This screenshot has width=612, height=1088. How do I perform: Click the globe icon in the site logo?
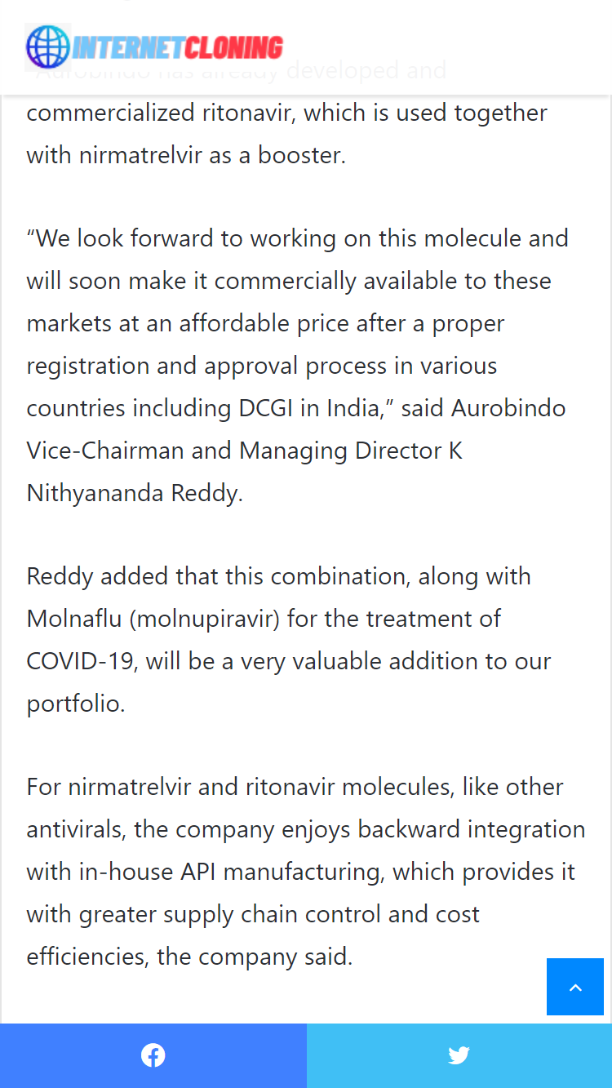48,47
